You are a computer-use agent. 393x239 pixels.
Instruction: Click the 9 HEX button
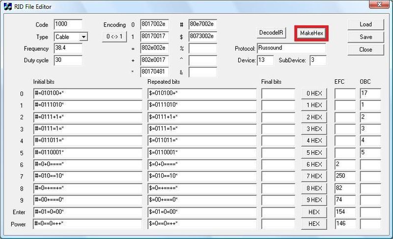click(x=314, y=200)
